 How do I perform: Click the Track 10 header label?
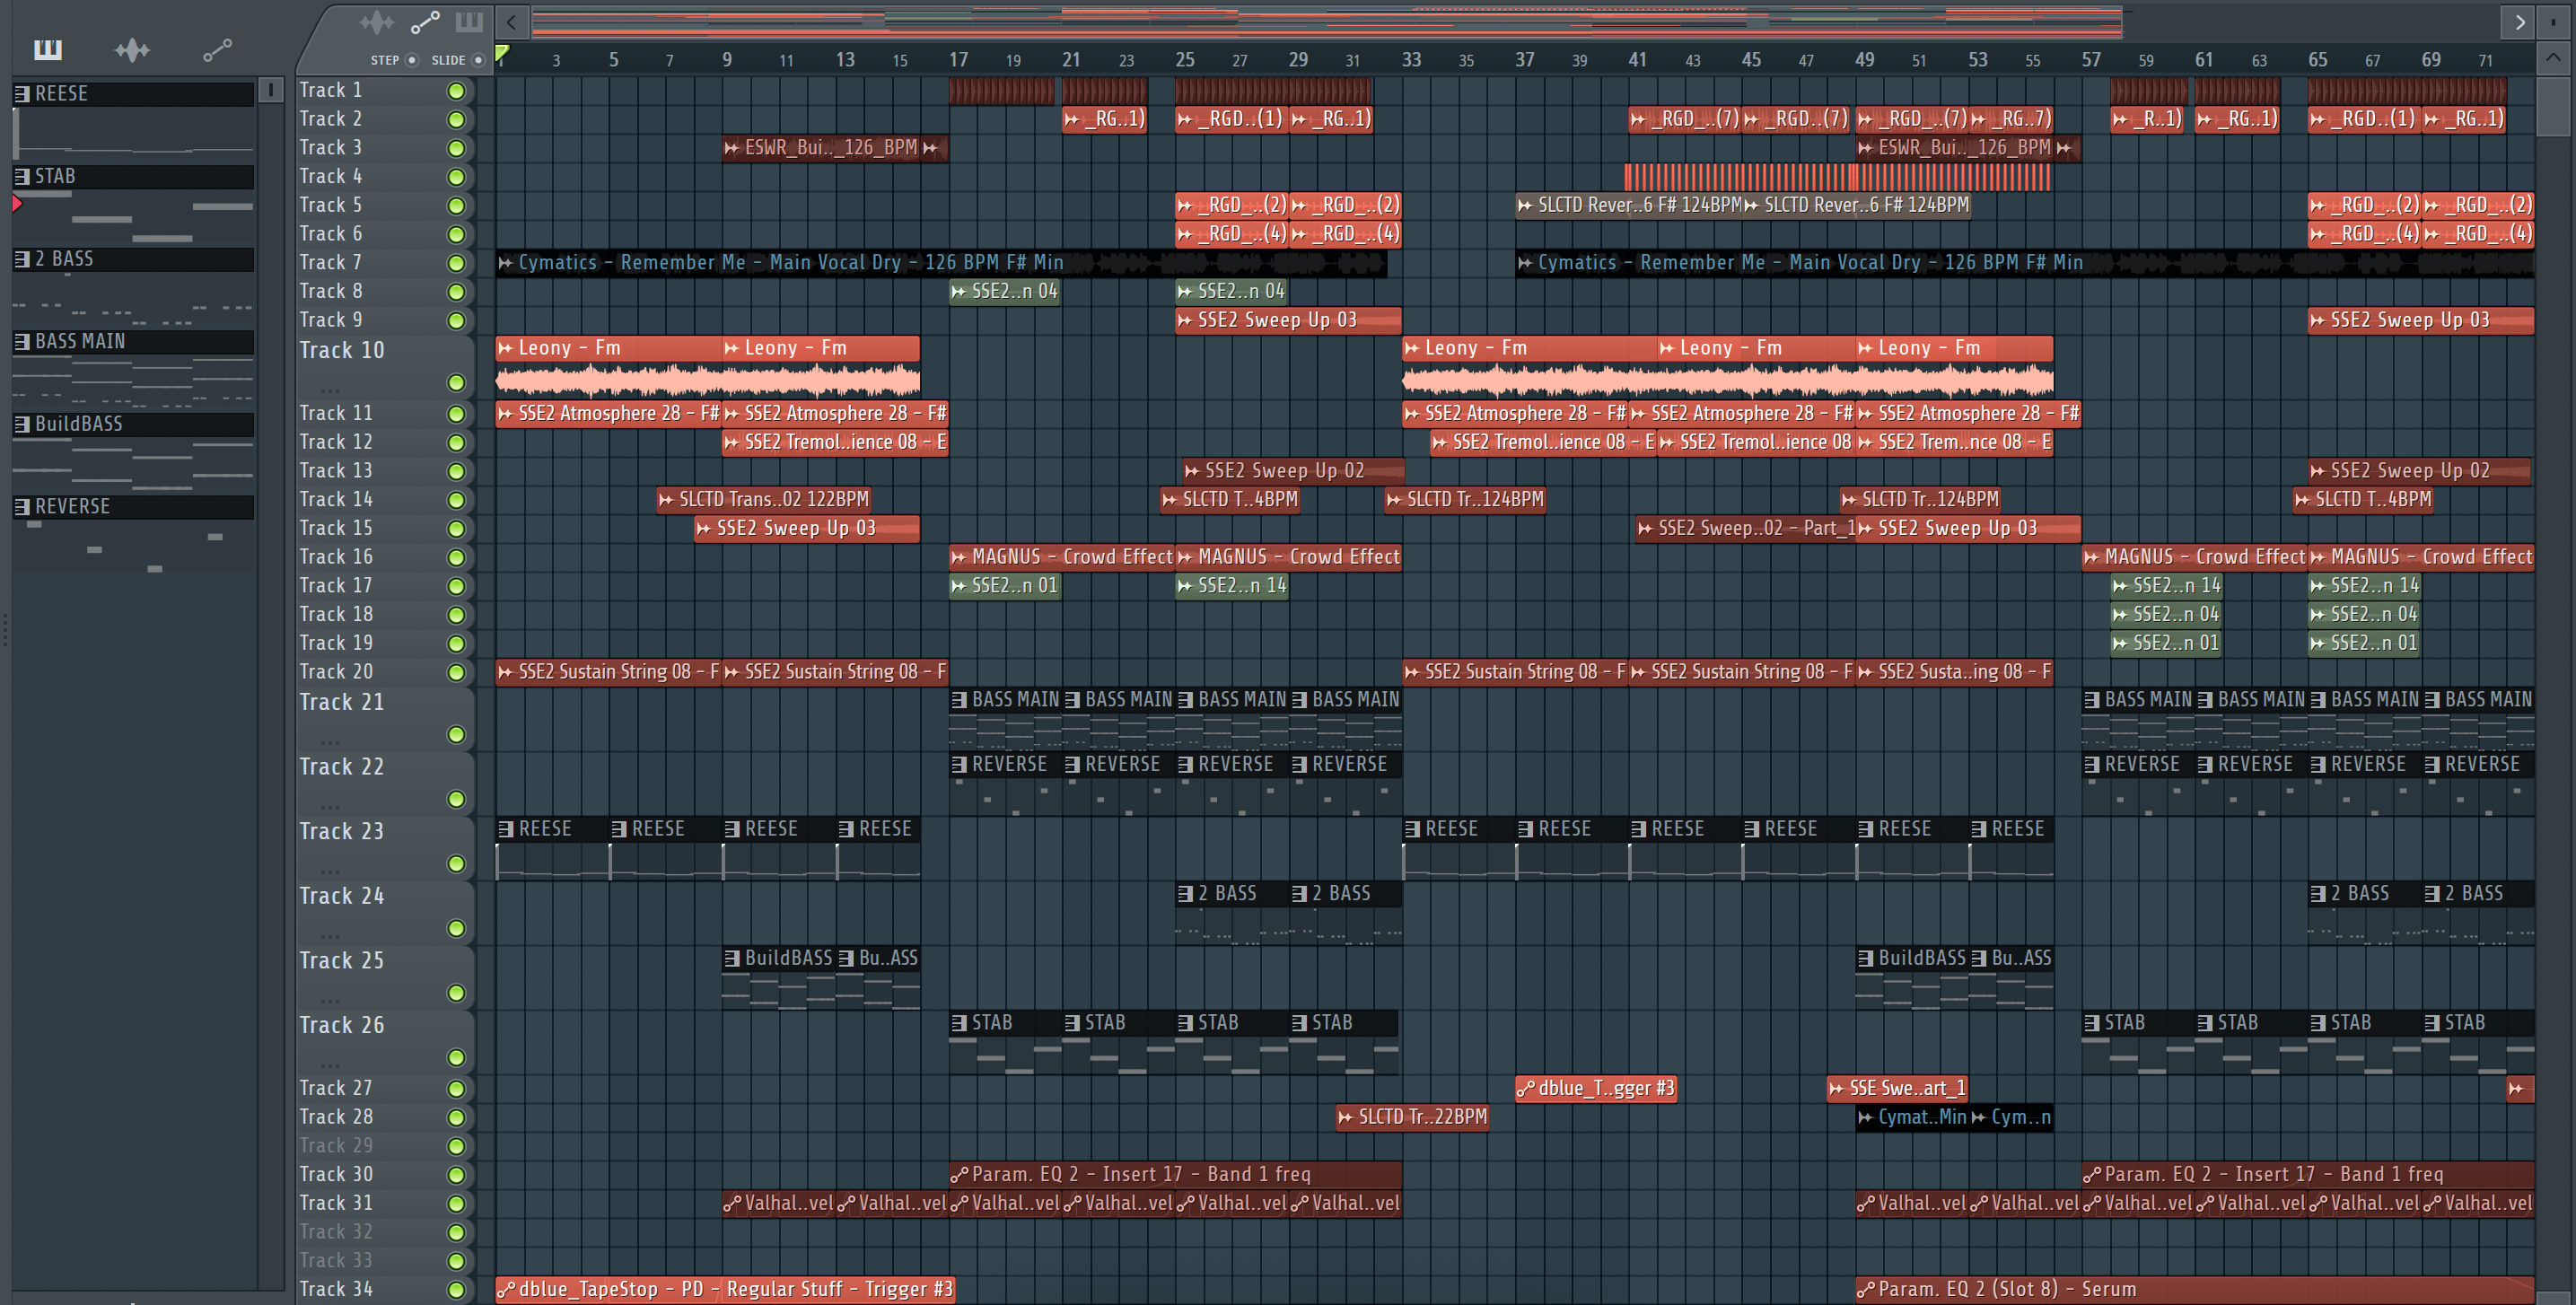tap(341, 351)
